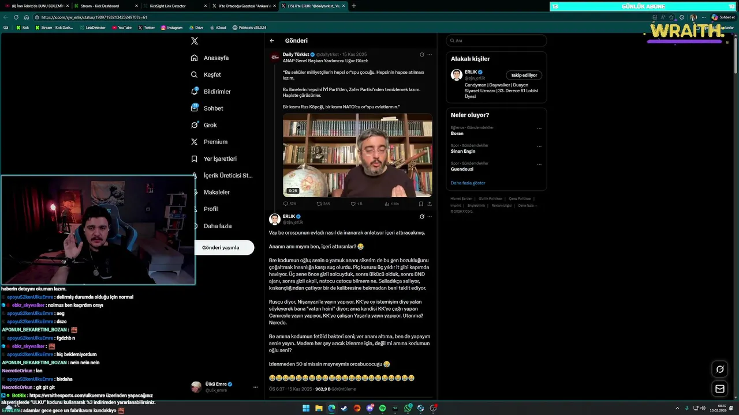Open the Instagram bookmark
Image resolution: width=739 pixels, height=415 pixels.
(x=171, y=28)
